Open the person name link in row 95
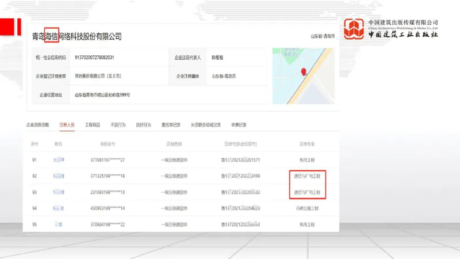 (59, 224)
